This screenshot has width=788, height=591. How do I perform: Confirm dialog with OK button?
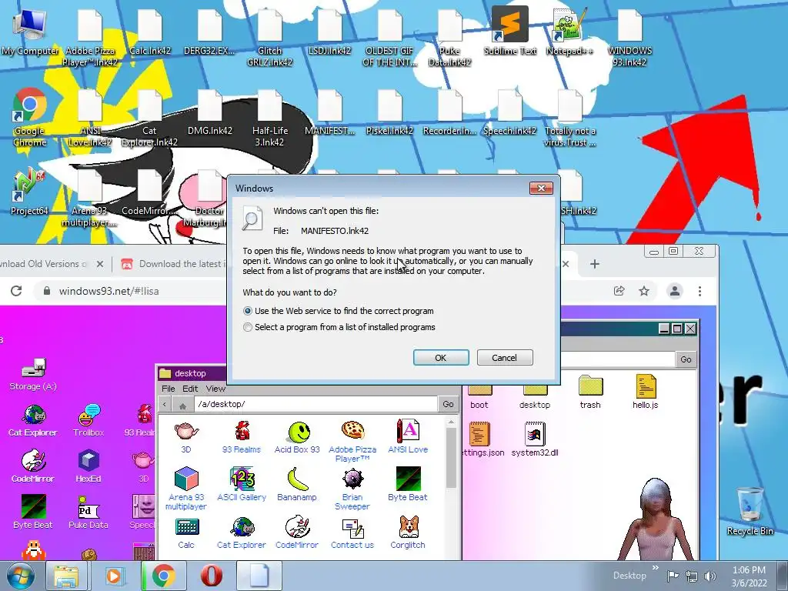[x=441, y=358]
